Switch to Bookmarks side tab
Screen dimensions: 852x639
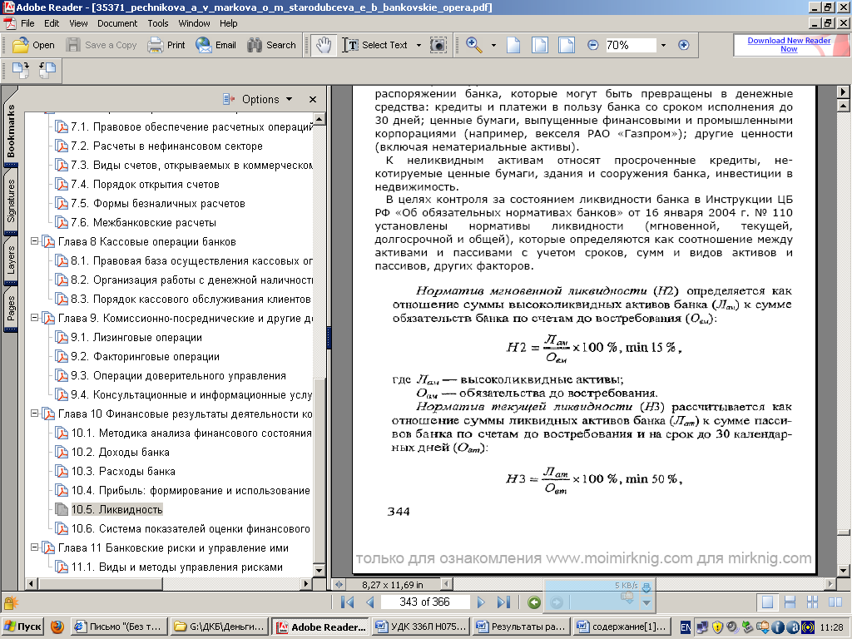[x=11, y=131]
